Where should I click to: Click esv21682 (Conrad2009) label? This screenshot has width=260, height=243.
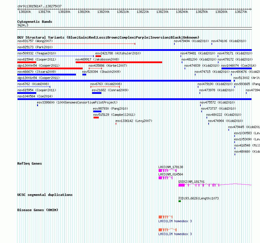(110, 90)
